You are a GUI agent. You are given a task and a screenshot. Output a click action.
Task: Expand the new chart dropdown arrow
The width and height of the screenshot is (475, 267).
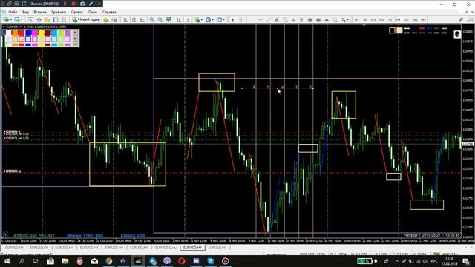click(x=10, y=19)
